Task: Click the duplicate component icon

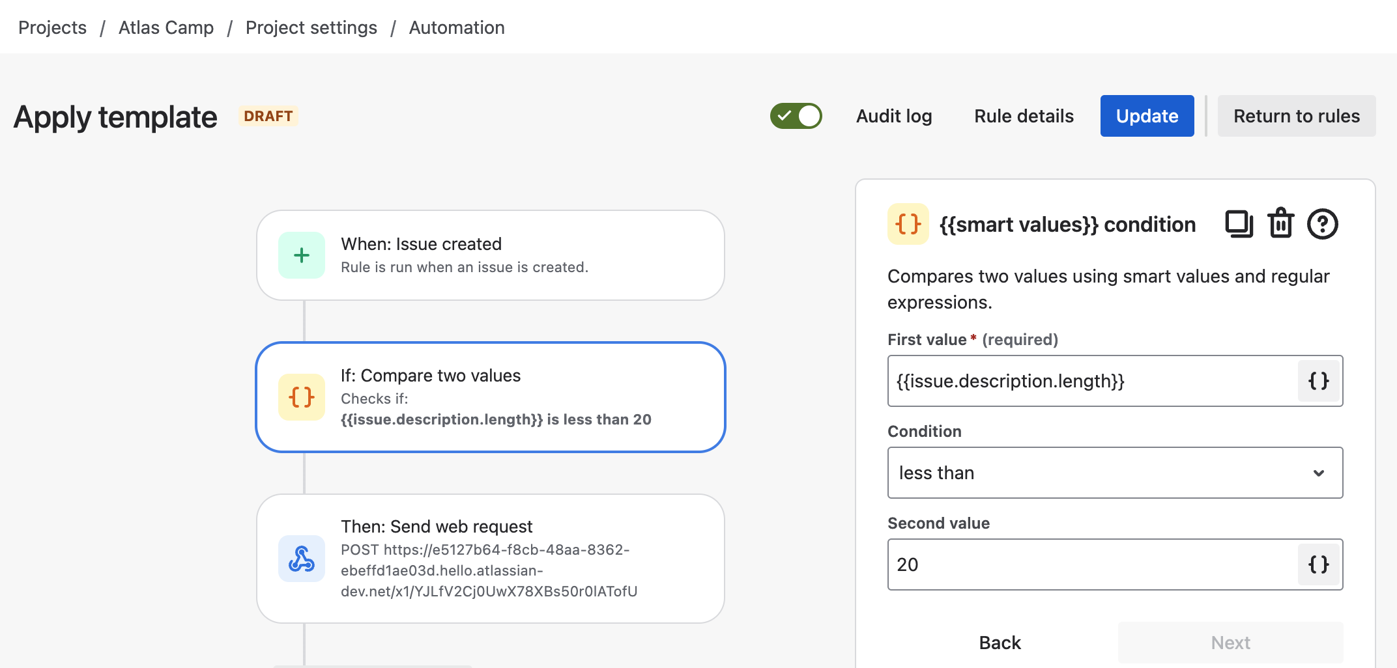Action: [1239, 225]
